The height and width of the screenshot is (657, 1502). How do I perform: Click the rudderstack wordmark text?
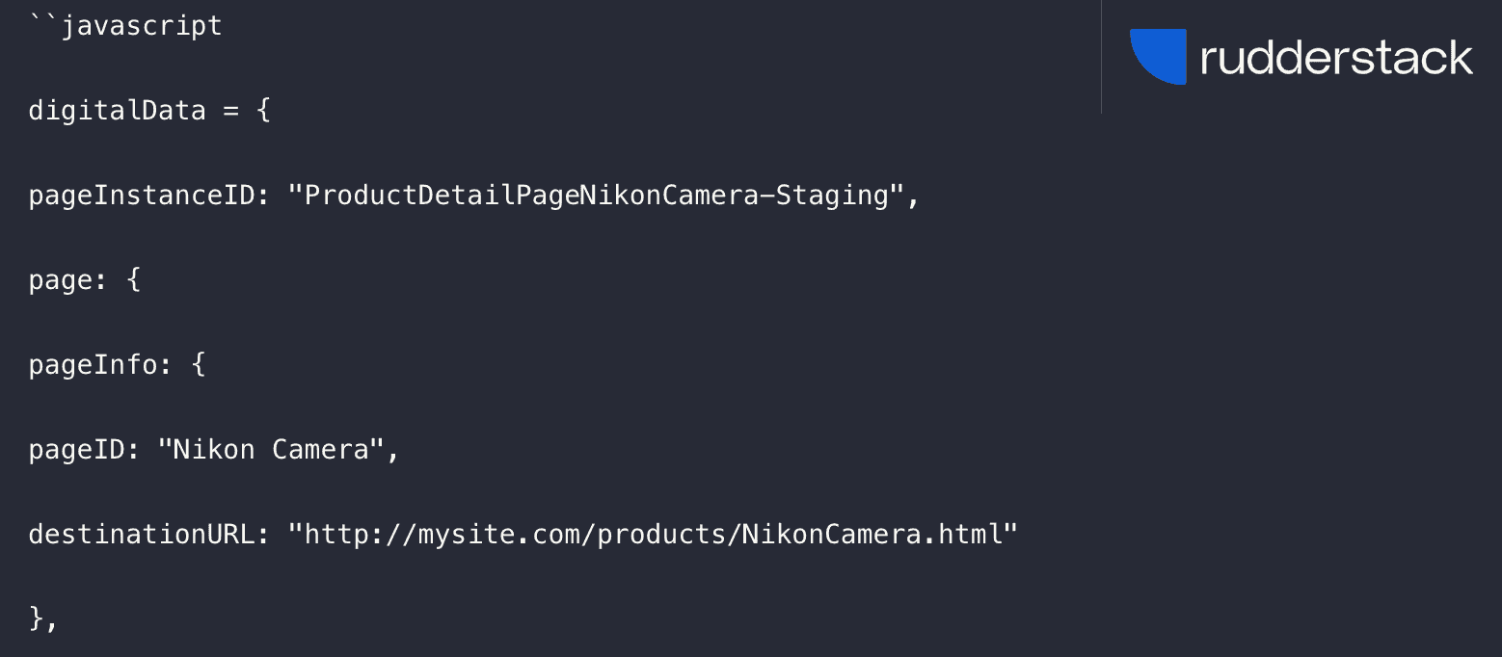pos(1336,58)
